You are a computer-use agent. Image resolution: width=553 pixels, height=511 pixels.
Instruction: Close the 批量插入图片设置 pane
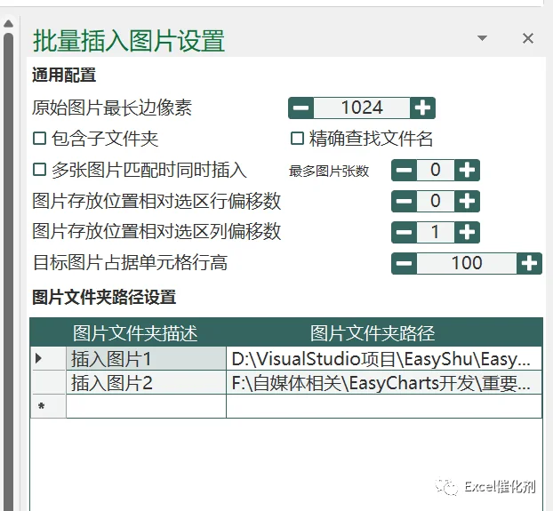click(x=528, y=38)
